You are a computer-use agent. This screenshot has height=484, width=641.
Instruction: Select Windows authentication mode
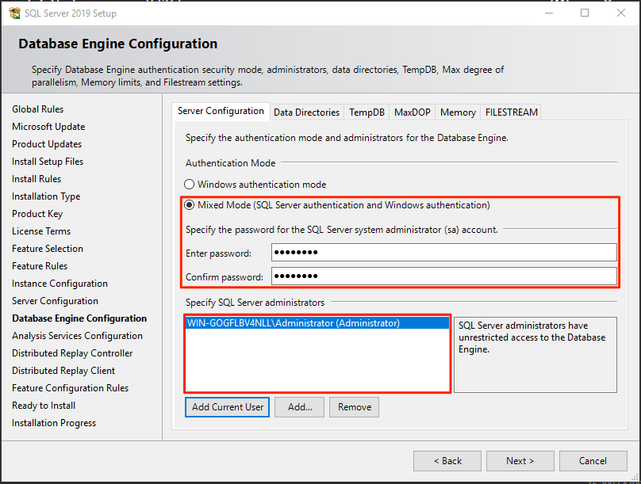tap(188, 184)
